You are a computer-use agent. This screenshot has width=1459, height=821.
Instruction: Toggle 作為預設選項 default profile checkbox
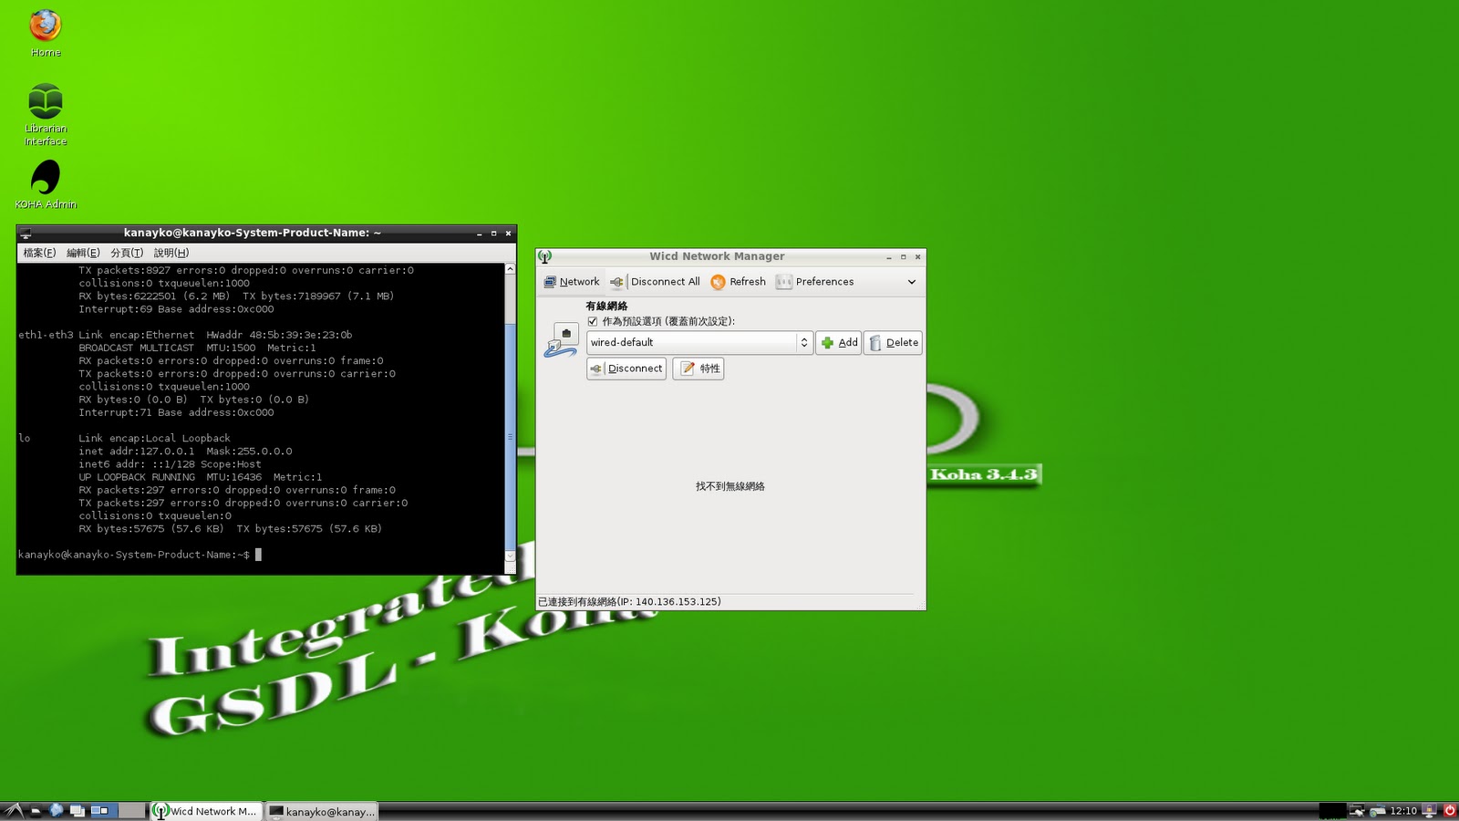click(x=593, y=321)
